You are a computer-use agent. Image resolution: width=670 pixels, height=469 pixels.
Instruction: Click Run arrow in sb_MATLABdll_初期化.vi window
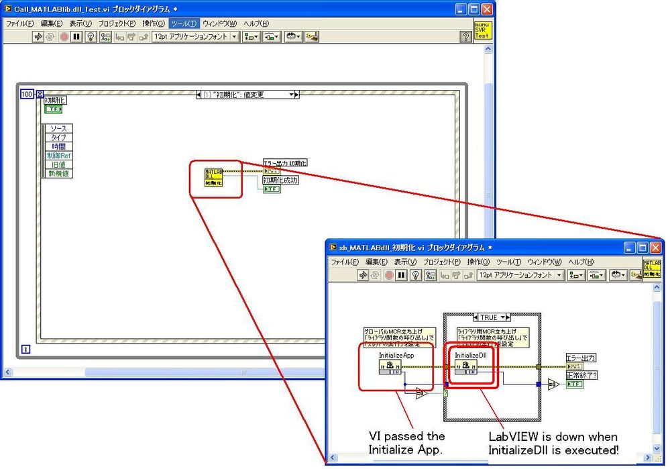tap(363, 276)
